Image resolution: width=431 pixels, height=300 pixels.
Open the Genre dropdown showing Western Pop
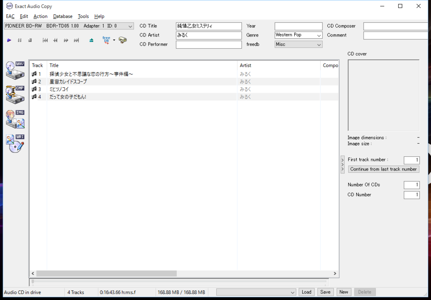[x=298, y=35]
